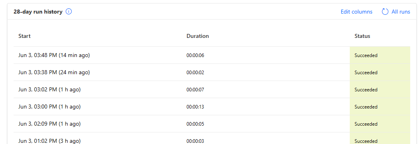Open run started Jun 3, 03:38 PM
Image resolution: width=419 pixels, height=144 pixels.
[54, 73]
